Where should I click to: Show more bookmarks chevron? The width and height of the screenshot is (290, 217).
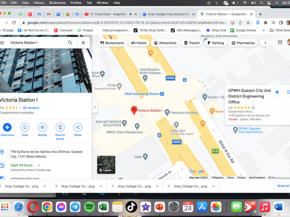pos(264,30)
